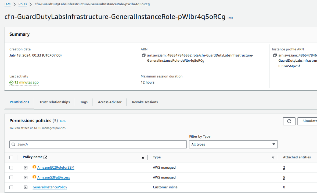Click the role ARN text value
Viewport: 317px width, 193px height.
coord(200,58)
